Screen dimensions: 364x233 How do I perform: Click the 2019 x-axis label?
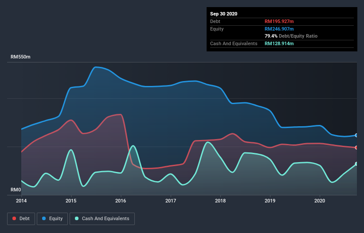tap(270, 201)
